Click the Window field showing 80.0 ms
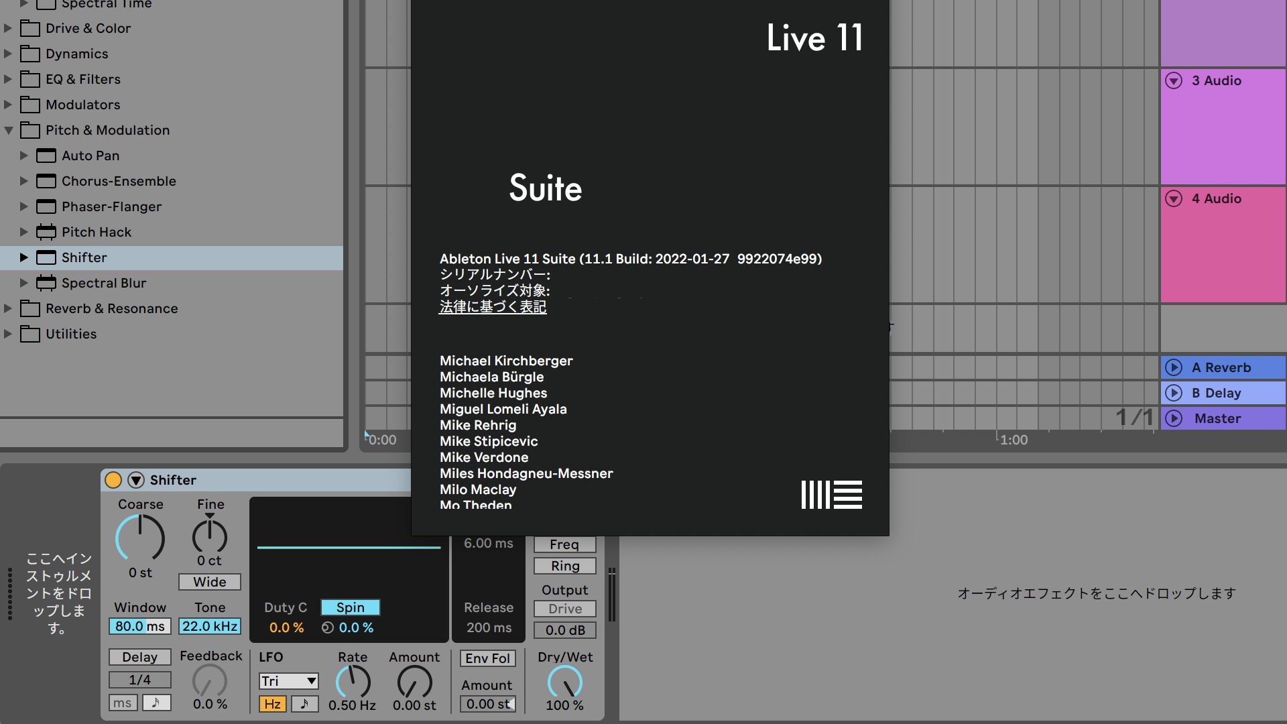This screenshot has height=724, width=1287. pyautogui.click(x=139, y=626)
